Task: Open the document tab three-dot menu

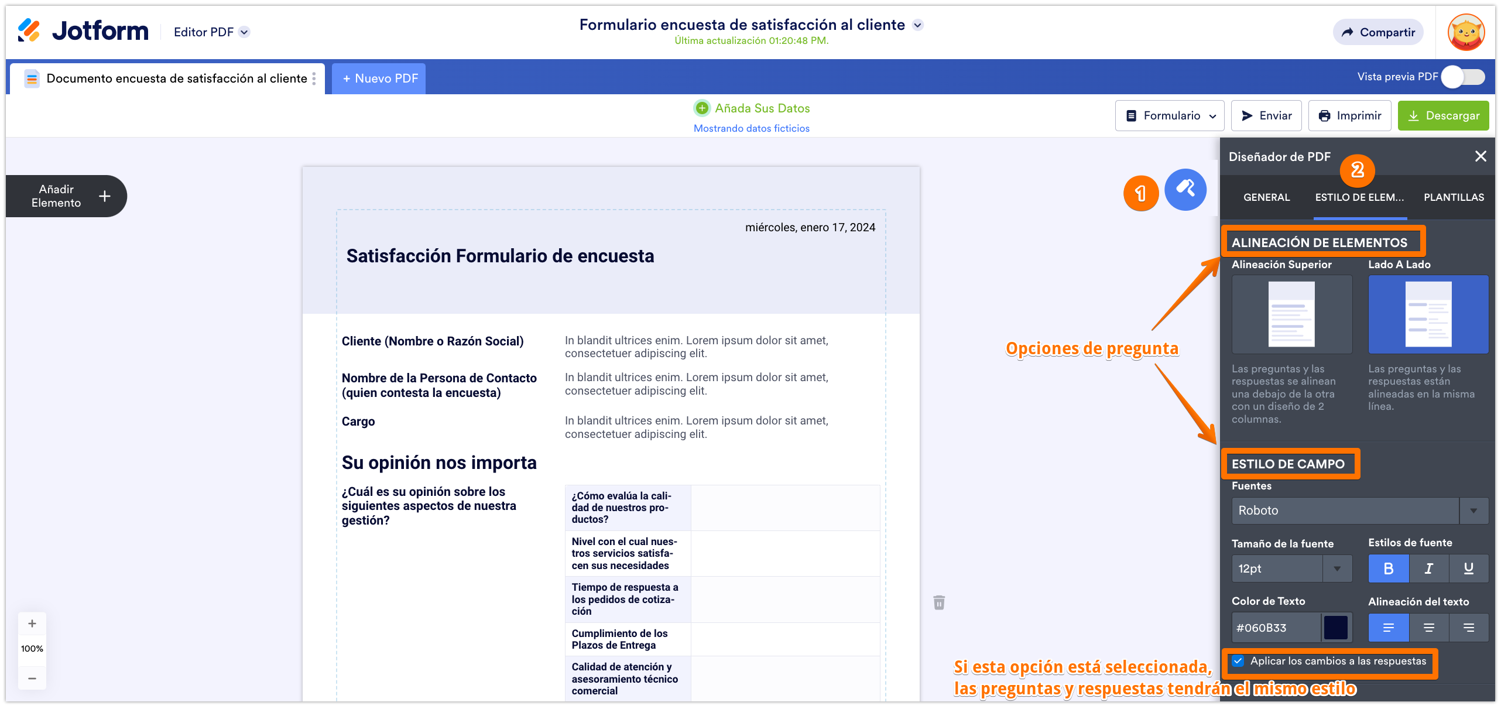Action: pos(314,78)
